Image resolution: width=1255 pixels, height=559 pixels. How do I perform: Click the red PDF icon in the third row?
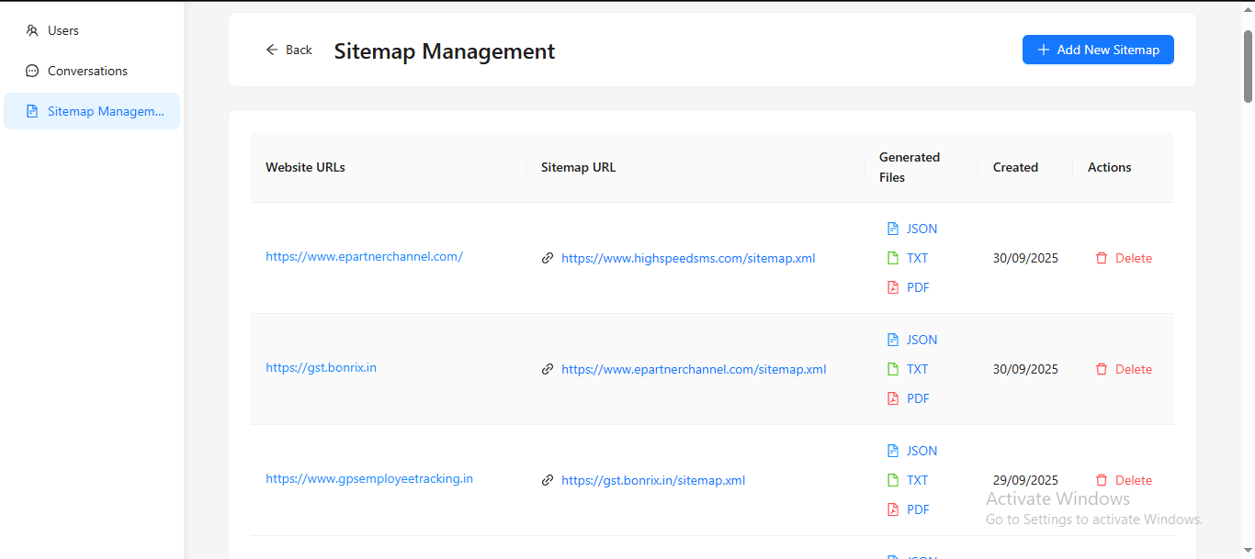(x=891, y=509)
